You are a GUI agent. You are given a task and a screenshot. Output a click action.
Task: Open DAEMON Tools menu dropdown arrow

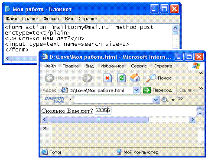70,99
